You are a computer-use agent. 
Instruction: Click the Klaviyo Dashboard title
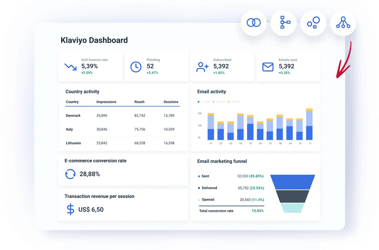point(94,40)
